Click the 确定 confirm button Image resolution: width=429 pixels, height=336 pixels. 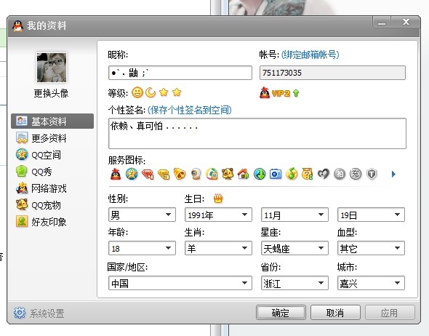(x=281, y=313)
